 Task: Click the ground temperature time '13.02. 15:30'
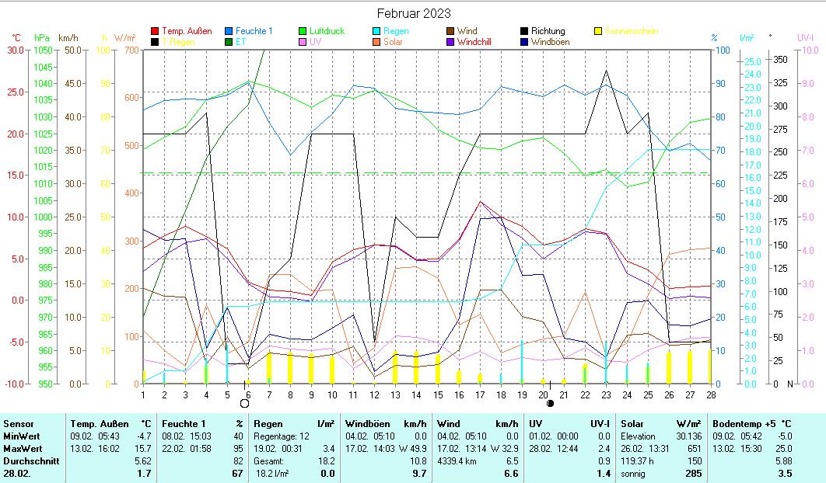pos(737,449)
